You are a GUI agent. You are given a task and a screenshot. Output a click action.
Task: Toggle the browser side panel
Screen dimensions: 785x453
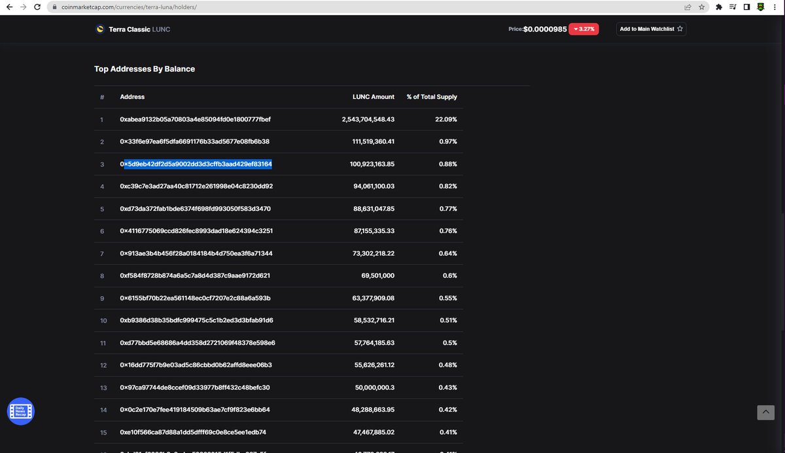746,7
